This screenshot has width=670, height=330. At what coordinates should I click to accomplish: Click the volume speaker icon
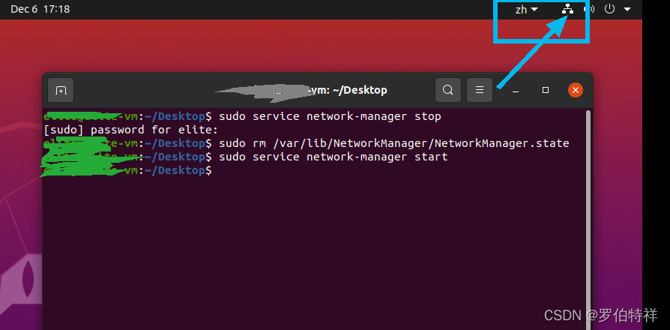(589, 10)
